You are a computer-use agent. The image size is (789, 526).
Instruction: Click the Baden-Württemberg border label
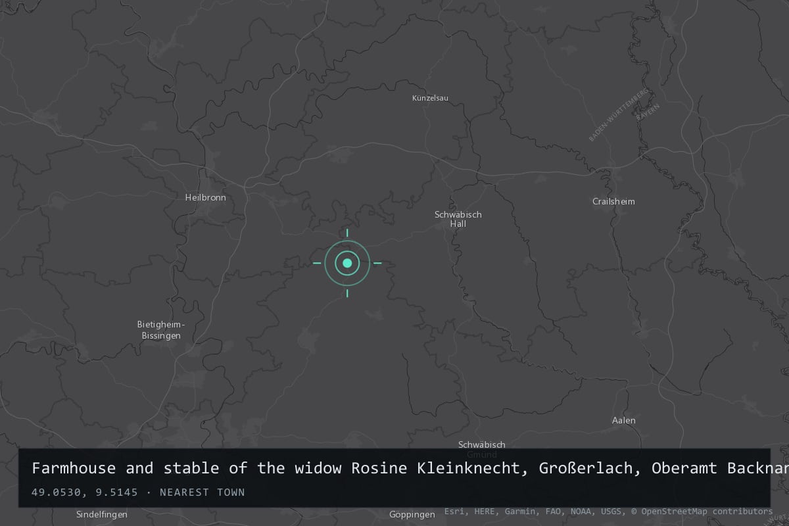pos(619,114)
